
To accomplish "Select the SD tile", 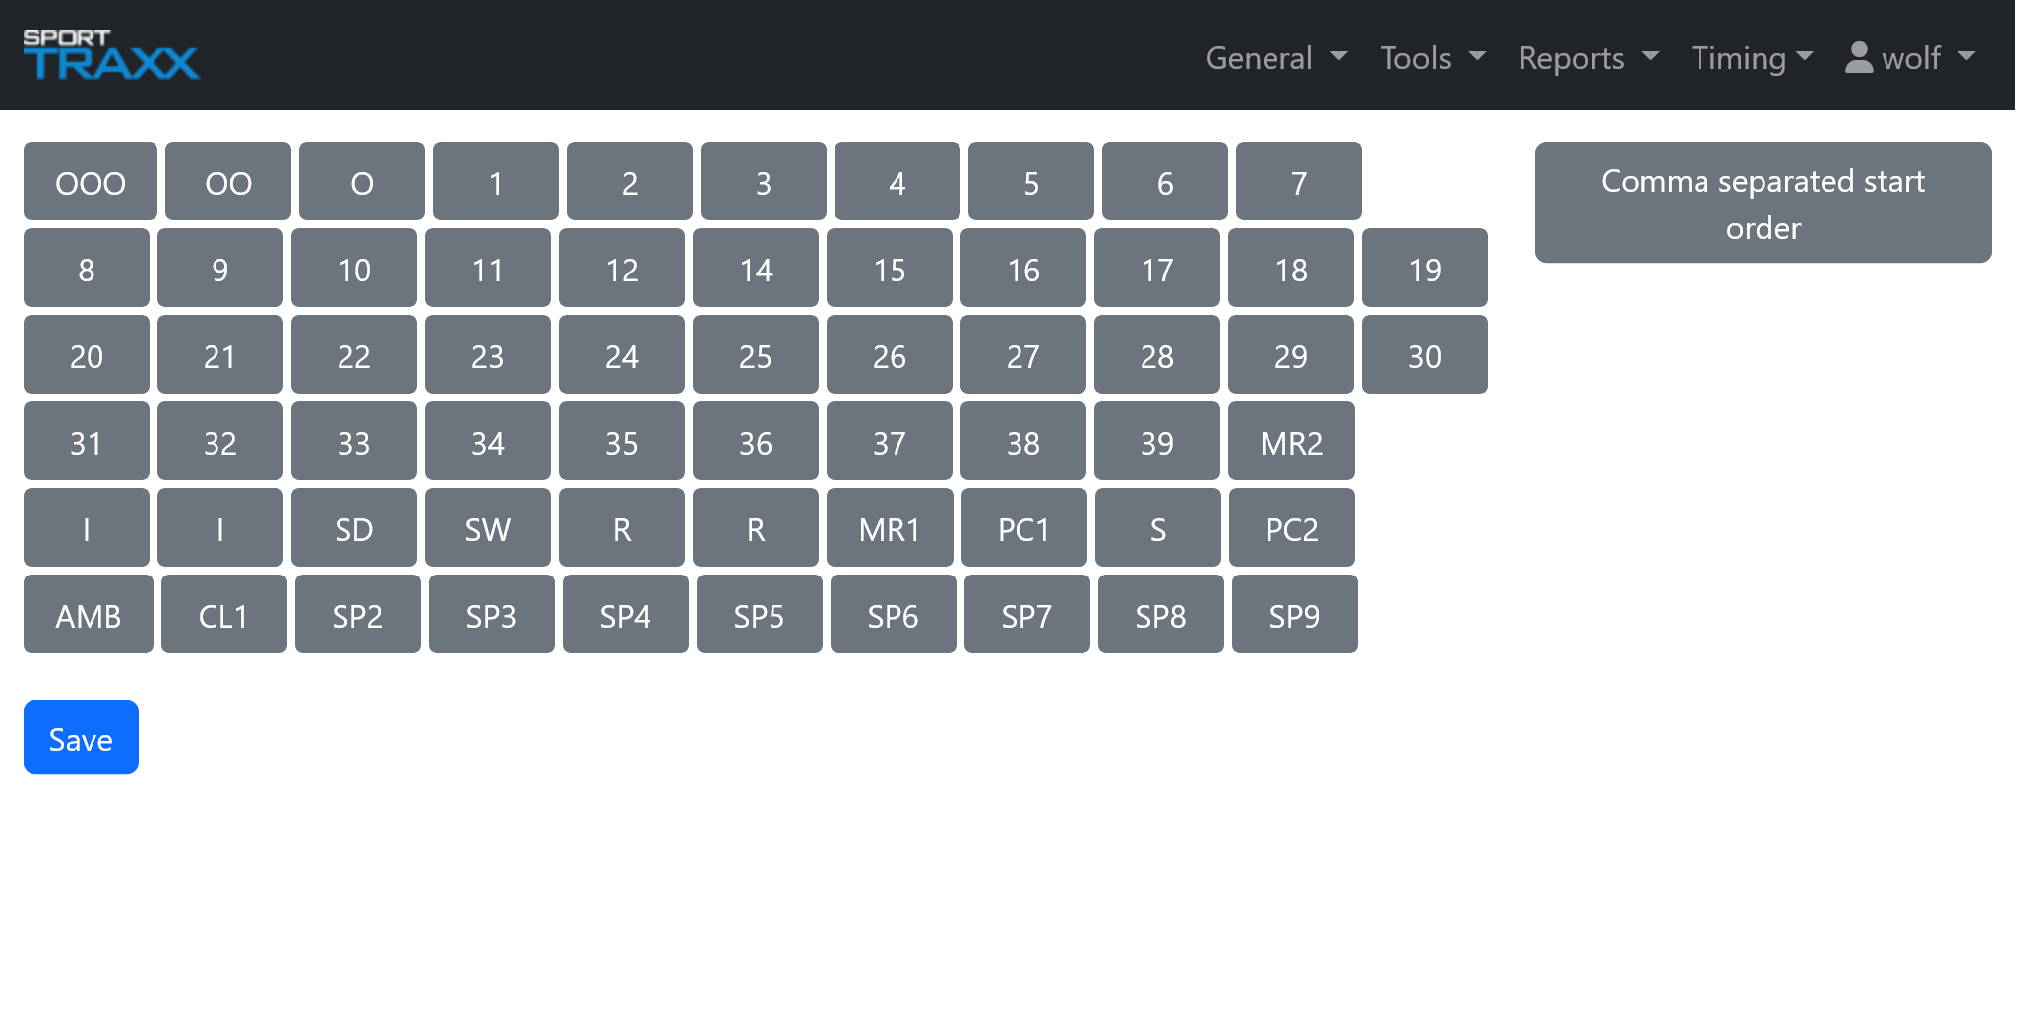I will click(x=354, y=528).
